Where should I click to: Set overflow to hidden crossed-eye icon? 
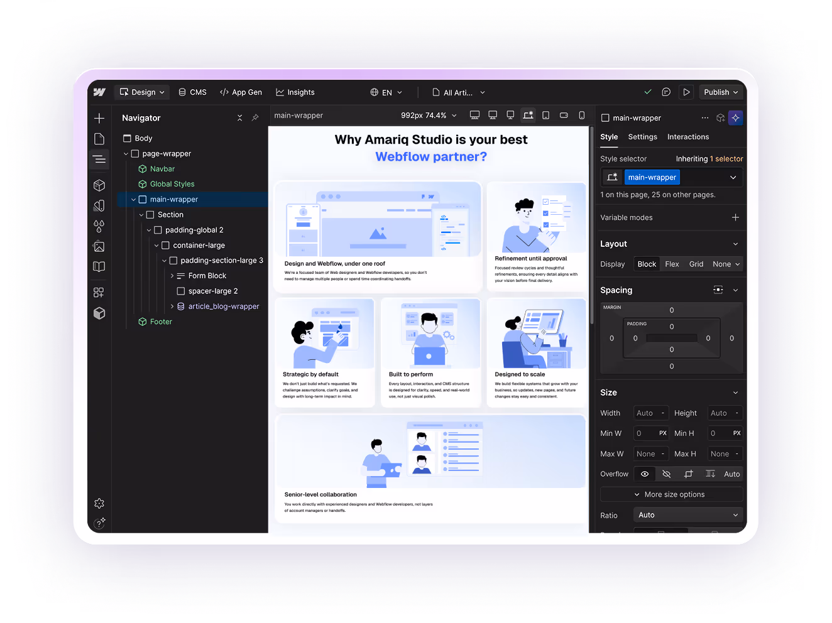pyautogui.click(x=667, y=474)
